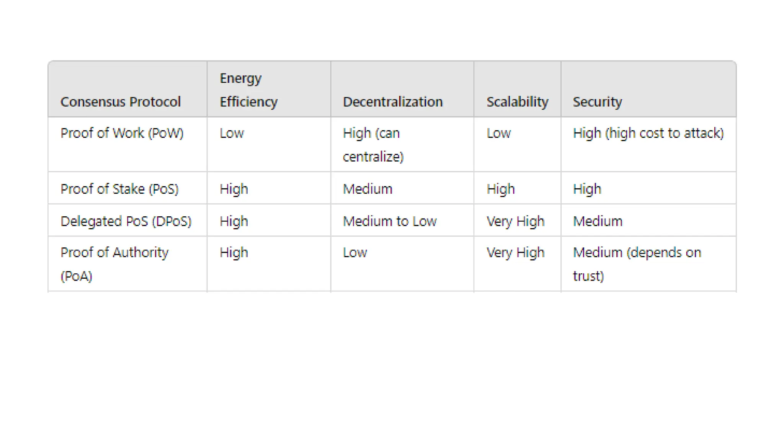Click the "Medium to Low" cell
Viewport: 784px width, 441px height.
pos(389,221)
